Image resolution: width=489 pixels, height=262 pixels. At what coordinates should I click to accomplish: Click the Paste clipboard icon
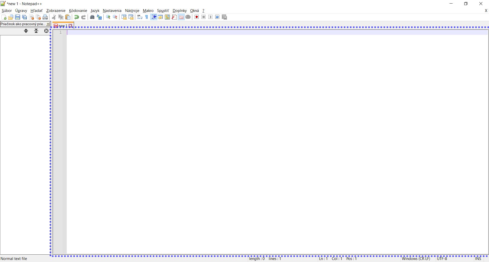pyautogui.click(x=68, y=17)
